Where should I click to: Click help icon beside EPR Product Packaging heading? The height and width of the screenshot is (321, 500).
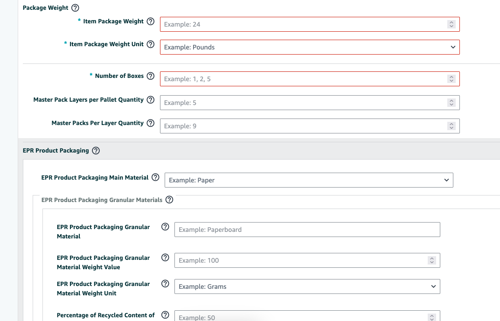96,151
